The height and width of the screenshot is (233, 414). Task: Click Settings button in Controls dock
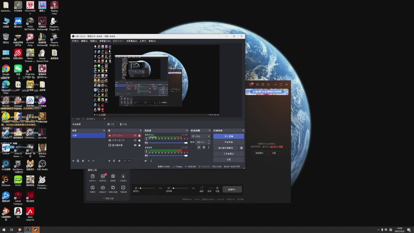228,159
